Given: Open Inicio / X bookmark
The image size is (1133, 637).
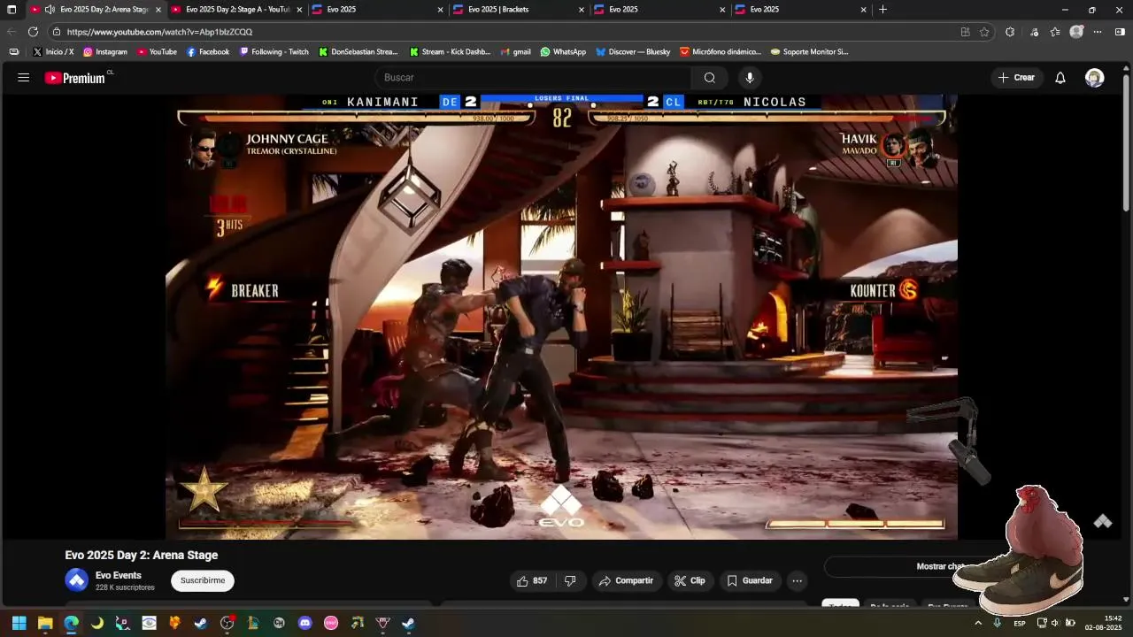Looking at the screenshot, I should [54, 52].
